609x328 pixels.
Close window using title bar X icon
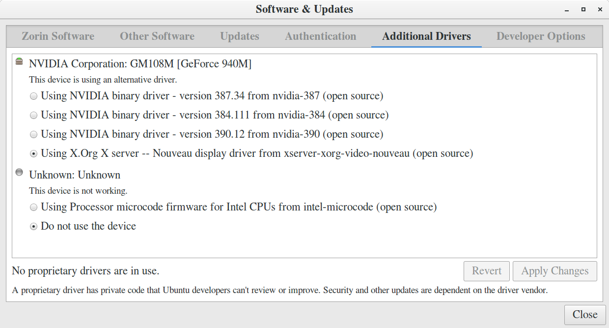pos(599,9)
